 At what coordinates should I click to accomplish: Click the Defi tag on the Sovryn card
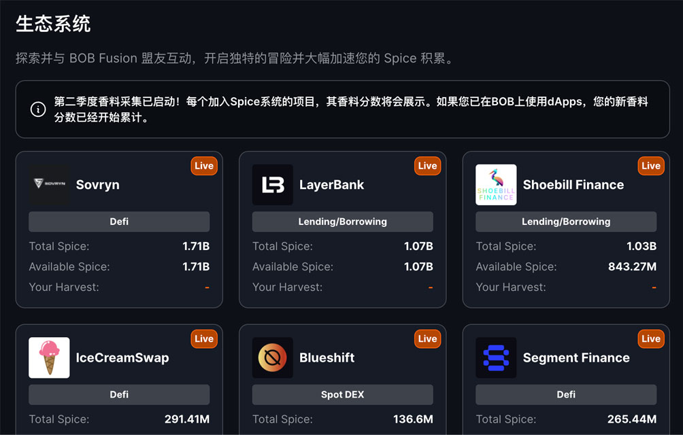119,222
